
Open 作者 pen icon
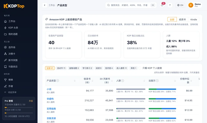[x=5, y=86]
